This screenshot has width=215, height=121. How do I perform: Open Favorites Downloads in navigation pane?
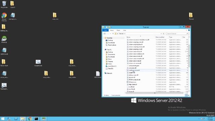coord(110,43)
